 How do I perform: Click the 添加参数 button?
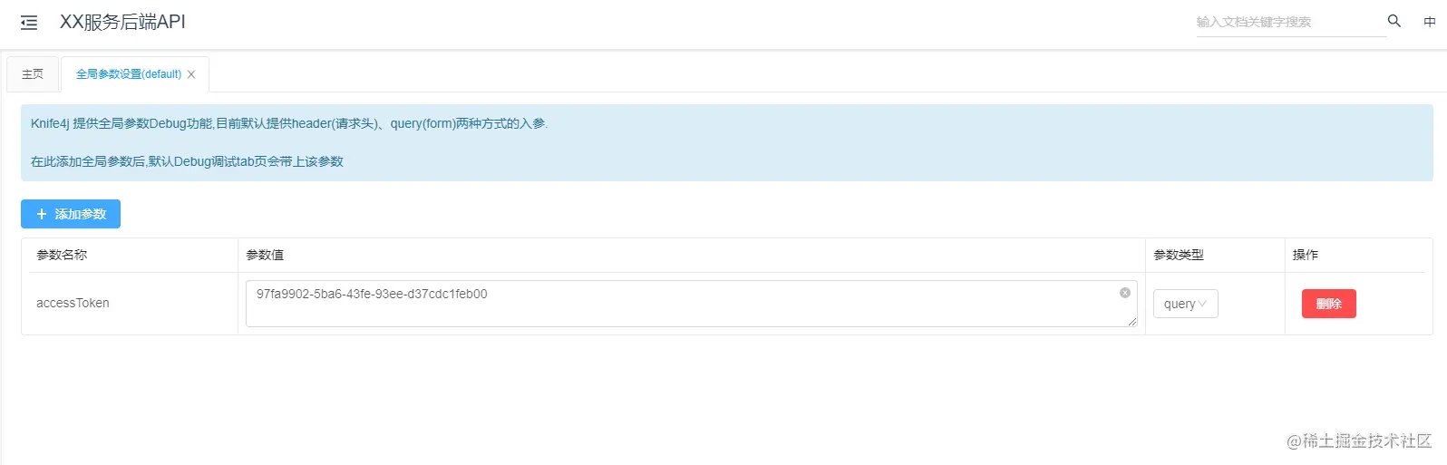71,214
